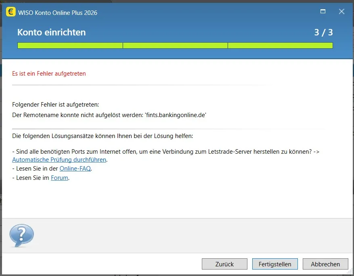This screenshot has height=276, width=354.
Task: Cancel setup using the Abbrechen button
Action: coord(325,264)
